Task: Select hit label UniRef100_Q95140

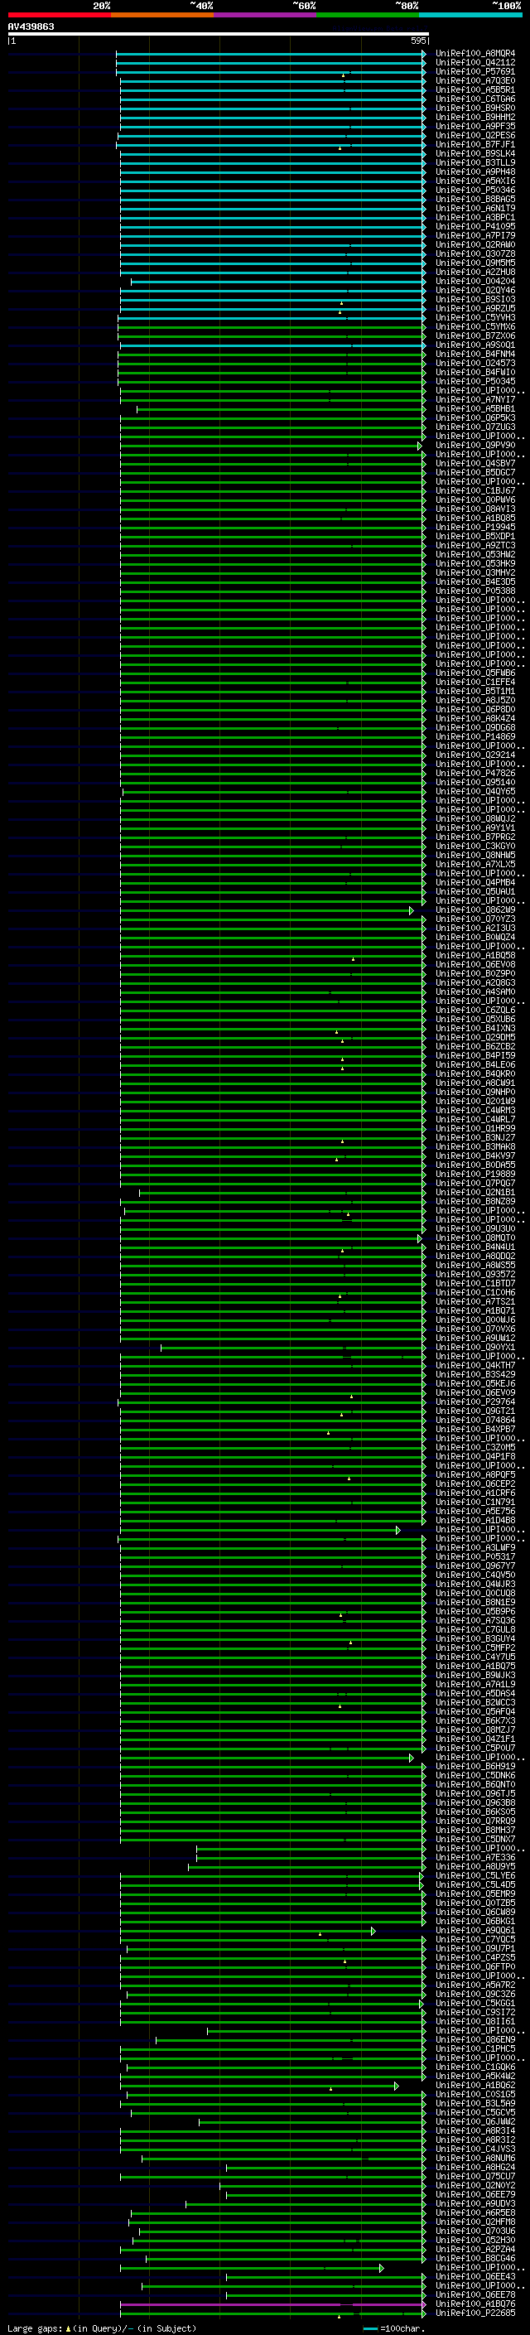Action: [475, 782]
